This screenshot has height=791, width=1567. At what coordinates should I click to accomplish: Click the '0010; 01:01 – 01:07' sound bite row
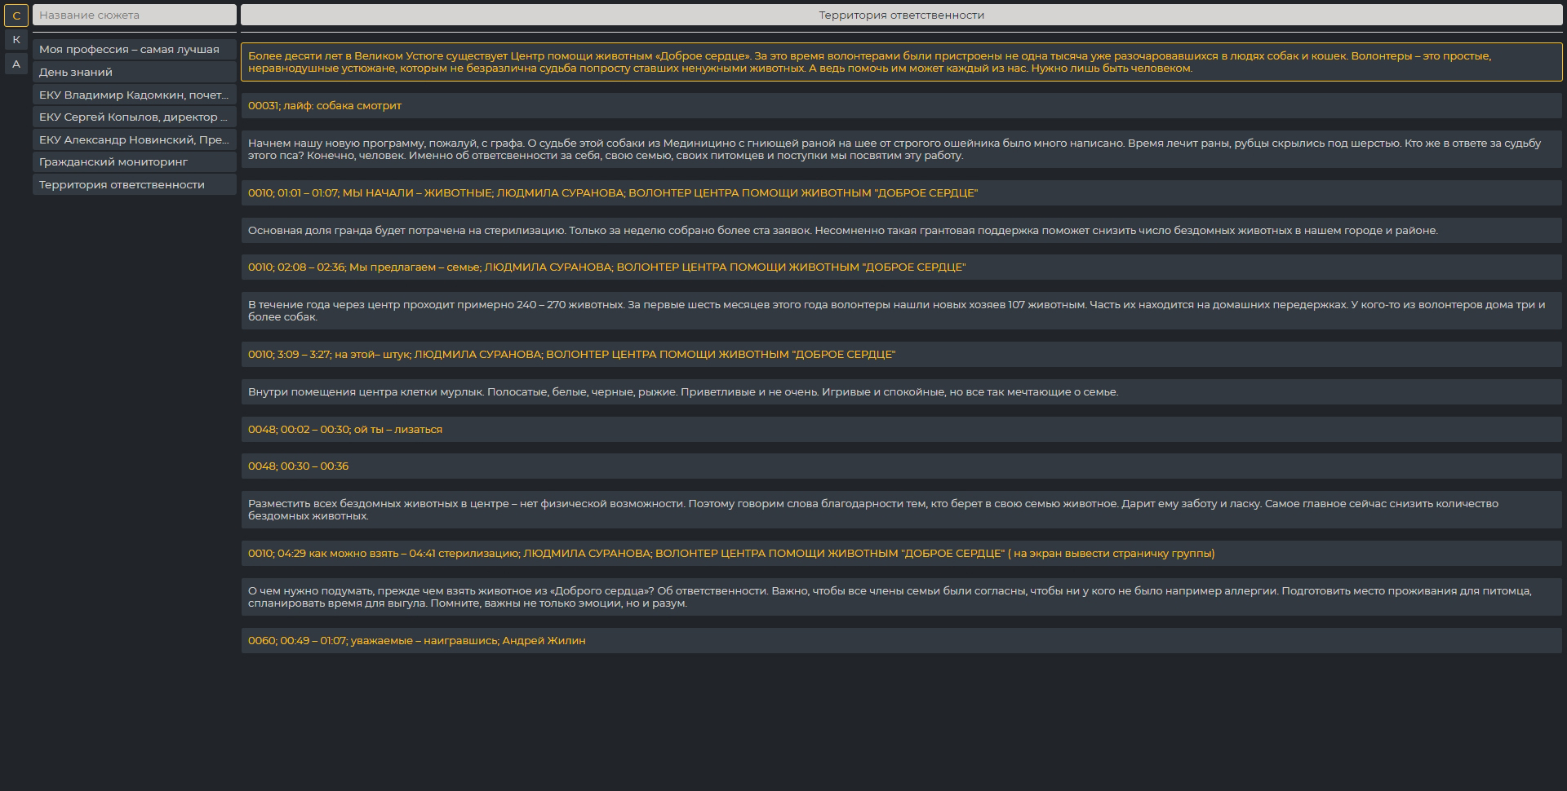901,193
